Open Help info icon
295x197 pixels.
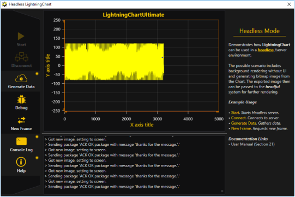(21, 162)
